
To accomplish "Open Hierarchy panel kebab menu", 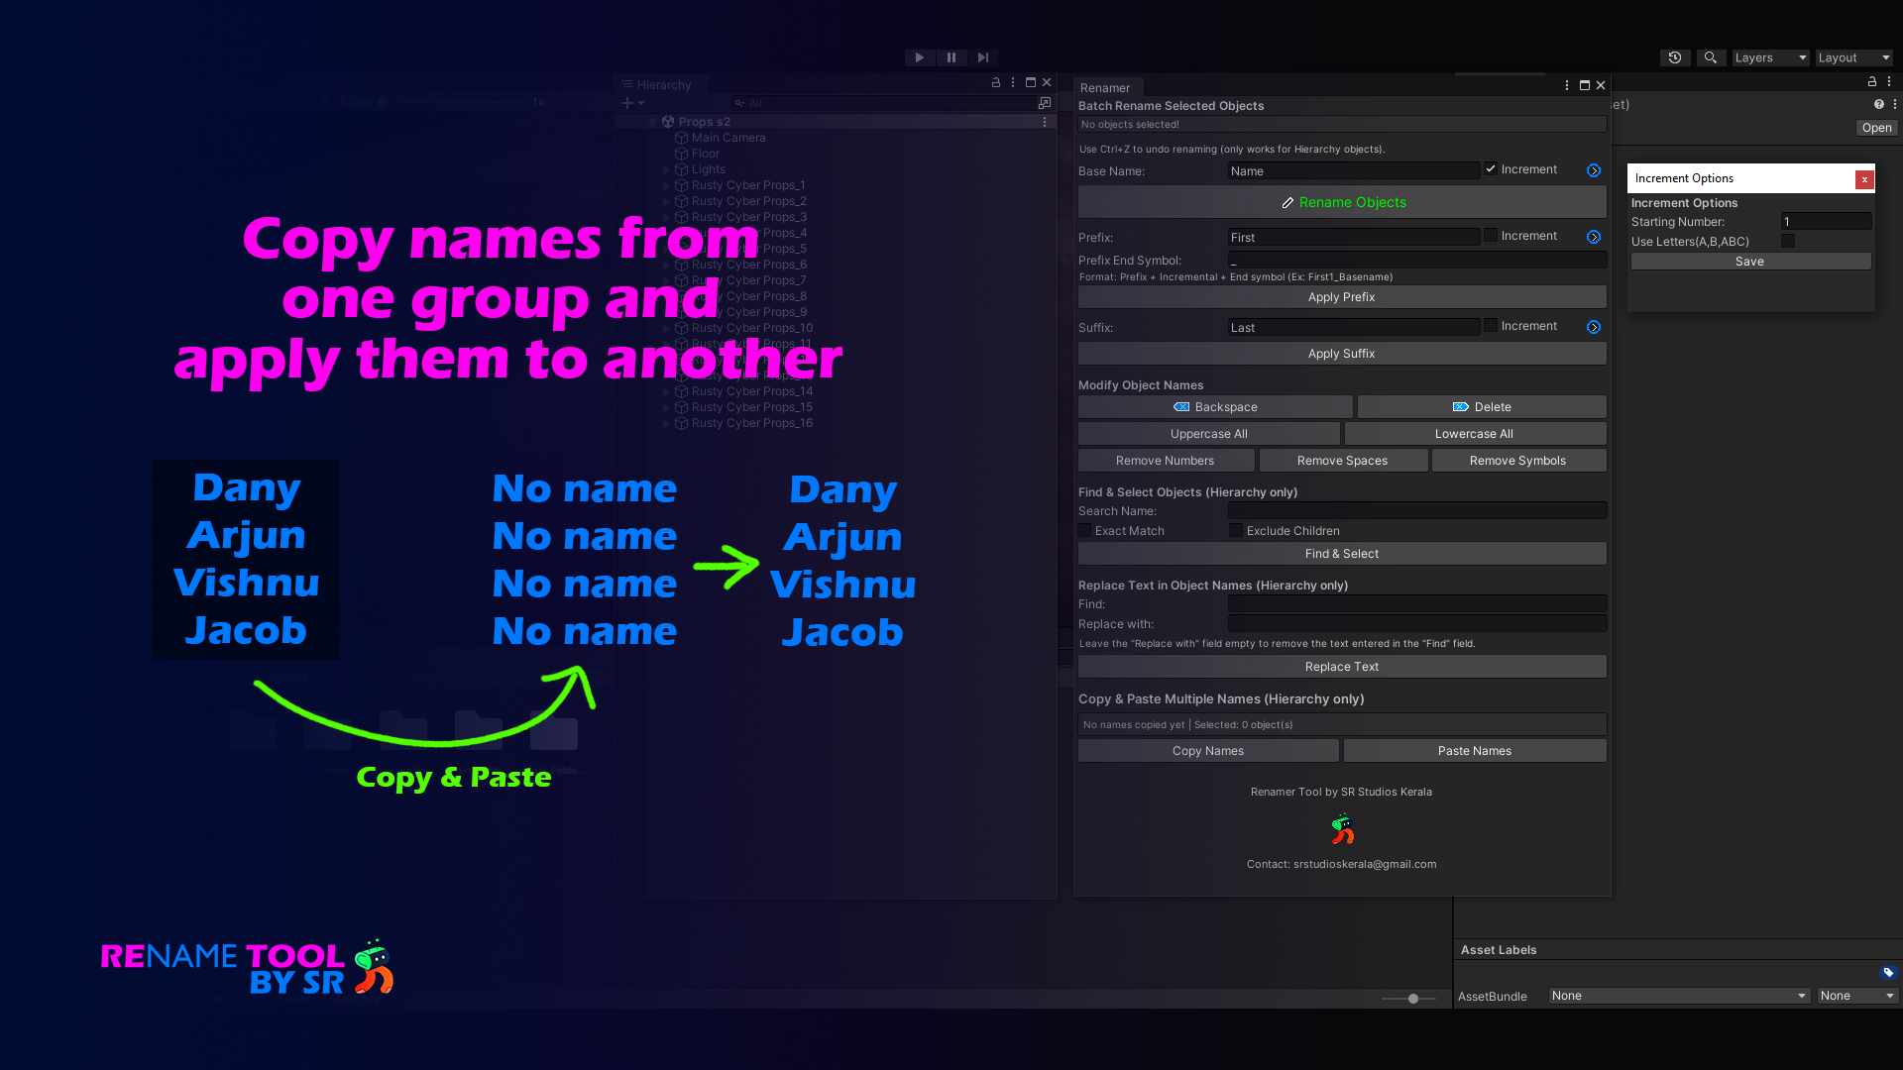I will (1013, 83).
